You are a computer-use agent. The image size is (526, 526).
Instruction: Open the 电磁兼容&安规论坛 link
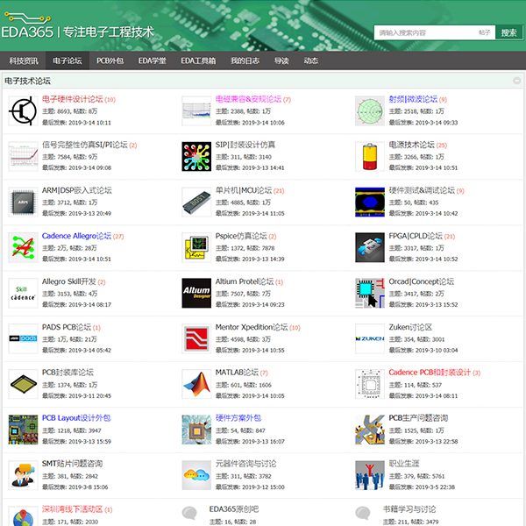click(x=248, y=99)
